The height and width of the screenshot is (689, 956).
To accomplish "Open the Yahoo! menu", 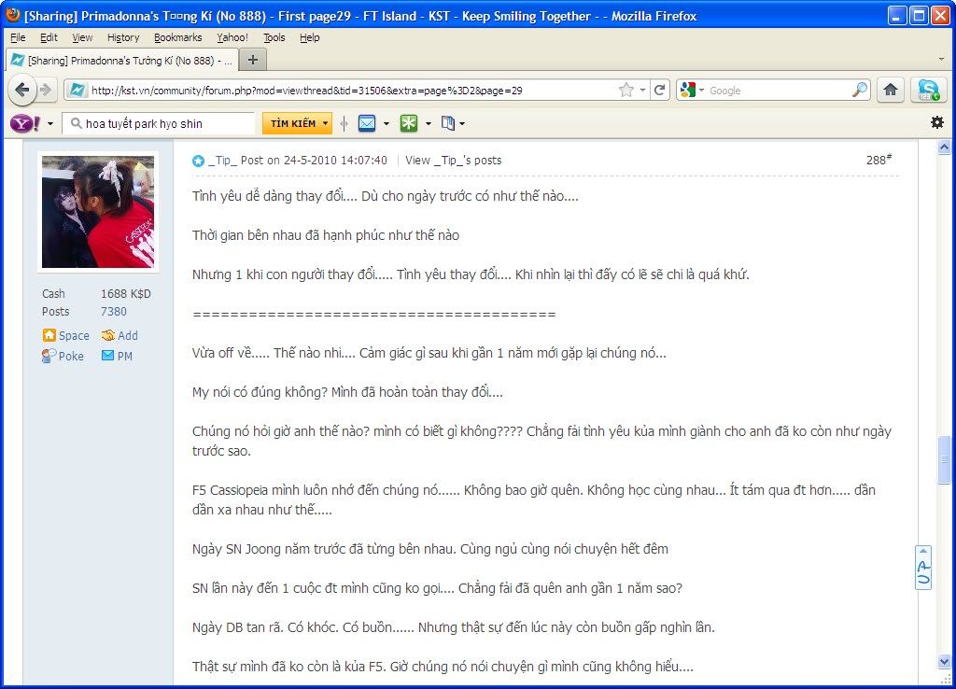I will click(232, 37).
